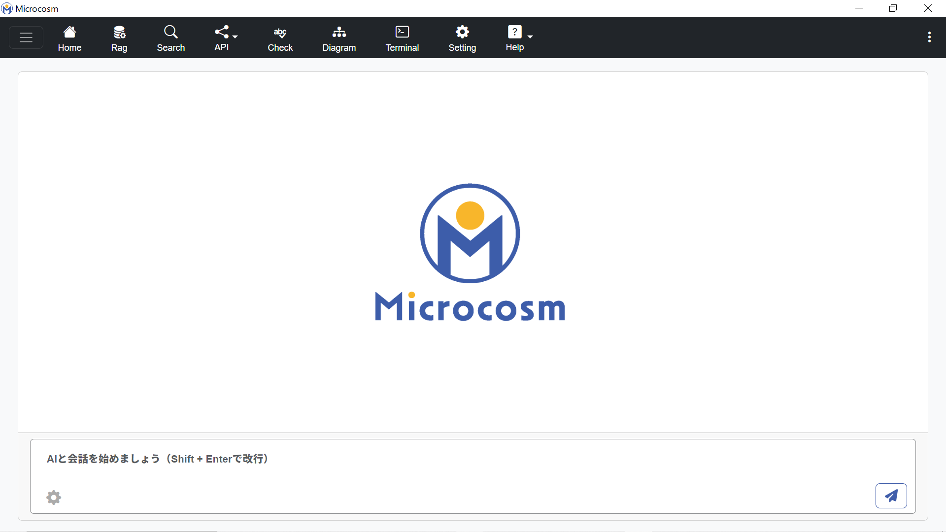Restore down the Microcosm window

(x=893, y=8)
